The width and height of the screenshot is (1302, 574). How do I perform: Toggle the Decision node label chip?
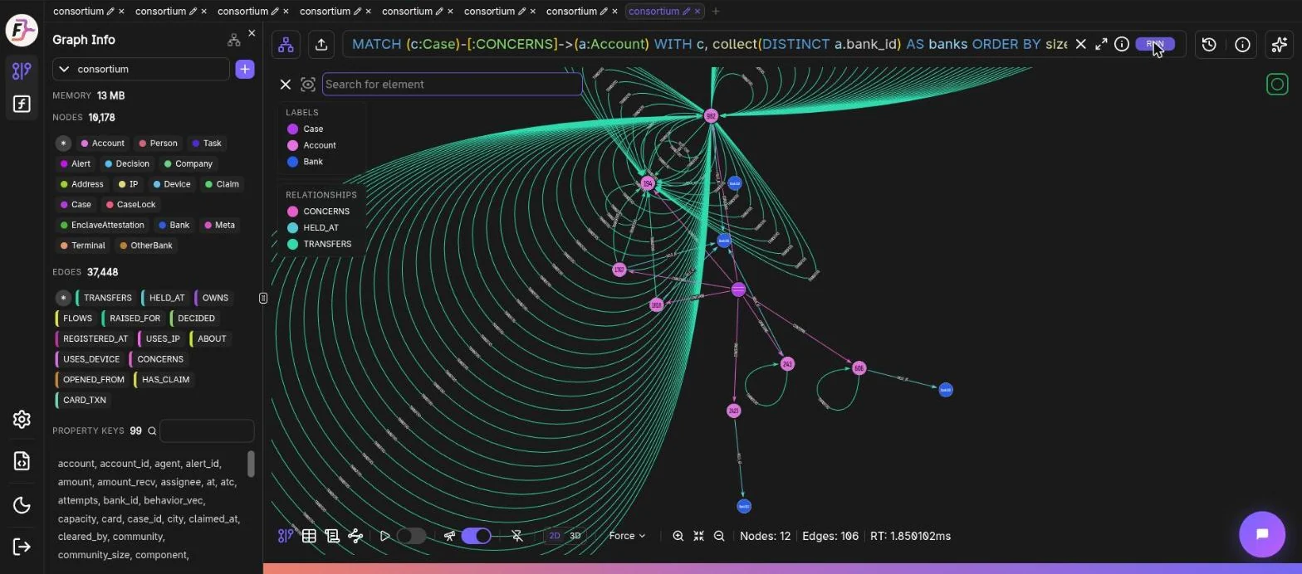click(127, 163)
